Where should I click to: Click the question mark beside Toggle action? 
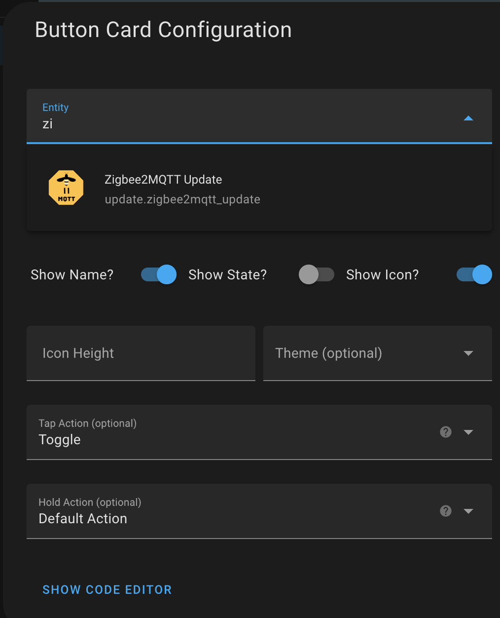click(445, 432)
